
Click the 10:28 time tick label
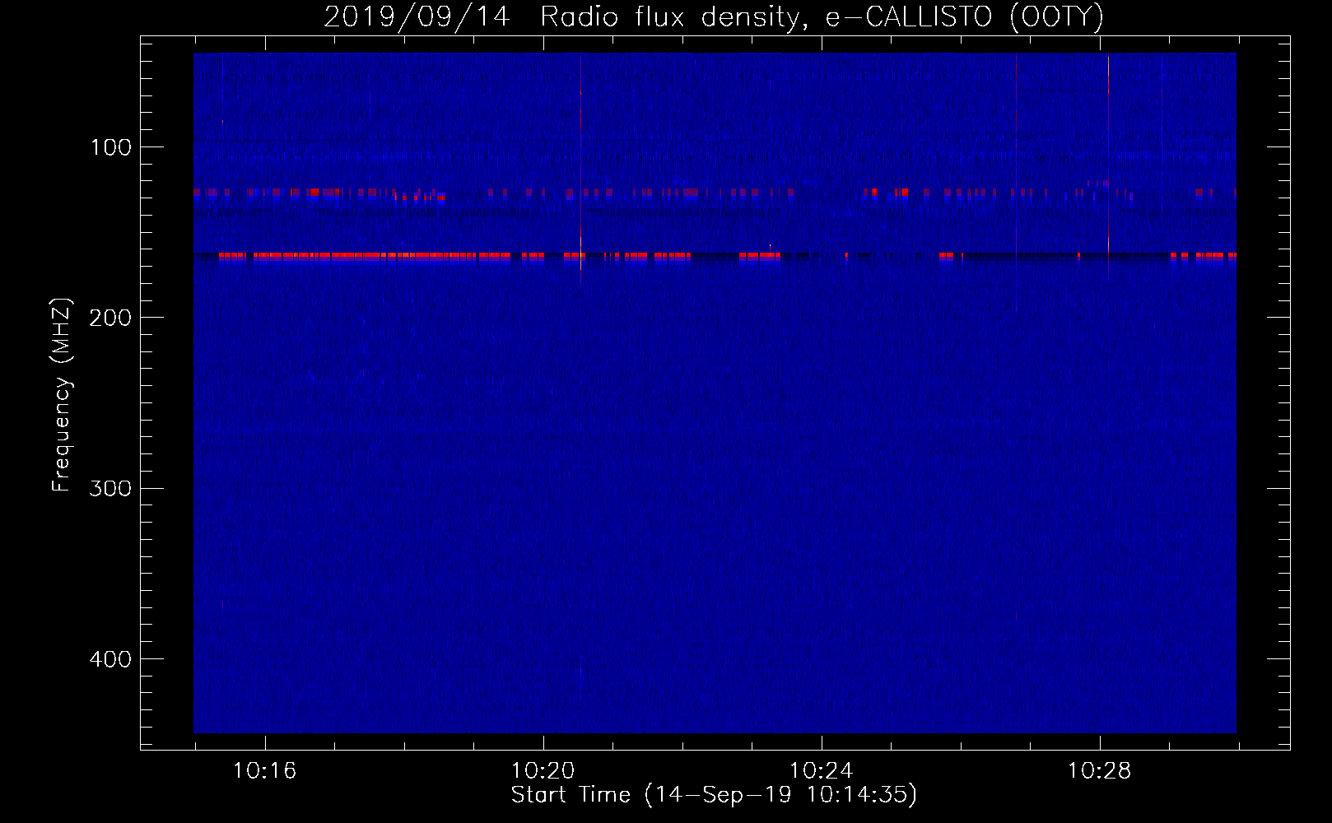click(x=1099, y=770)
